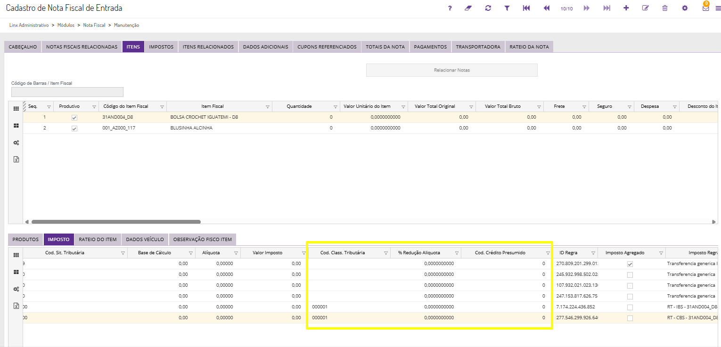Switch to the Totais da Nota tab
Screen dimensions: 721x347
pyautogui.click(x=385, y=47)
